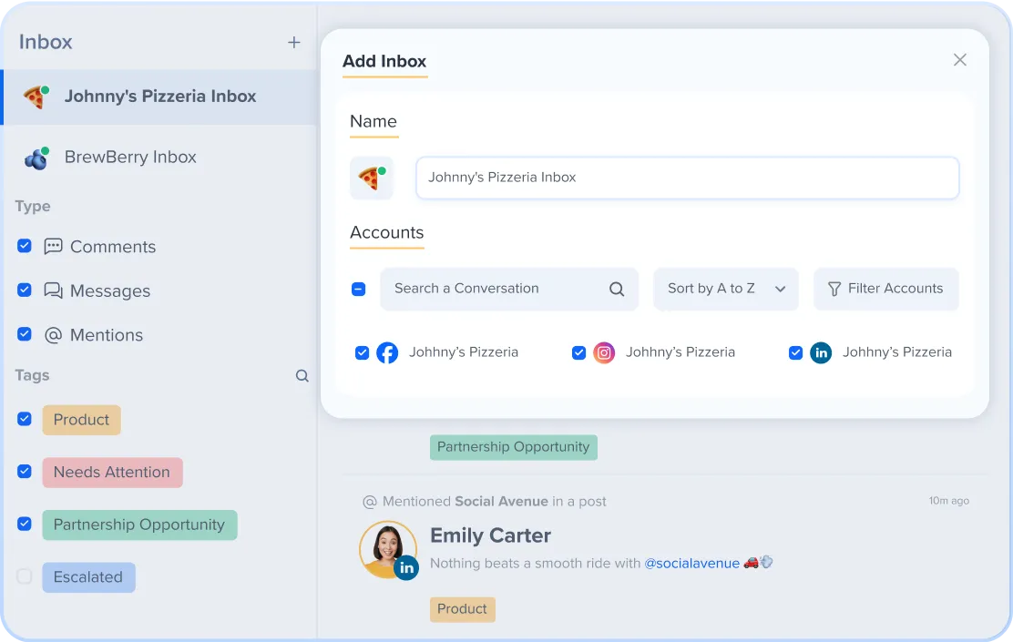
Task: Click the Instagram icon for Johnny's Pizzeria
Action: (x=604, y=352)
